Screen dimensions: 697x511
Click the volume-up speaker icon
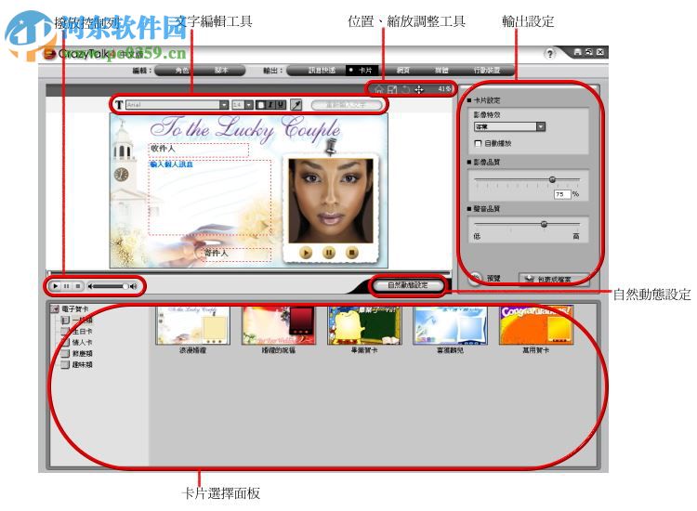point(133,286)
